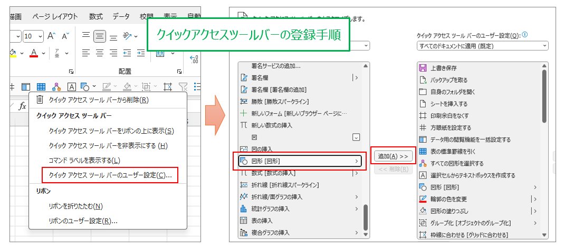
Task: Click the fx insert function icon
Action: (x=22, y=106)
